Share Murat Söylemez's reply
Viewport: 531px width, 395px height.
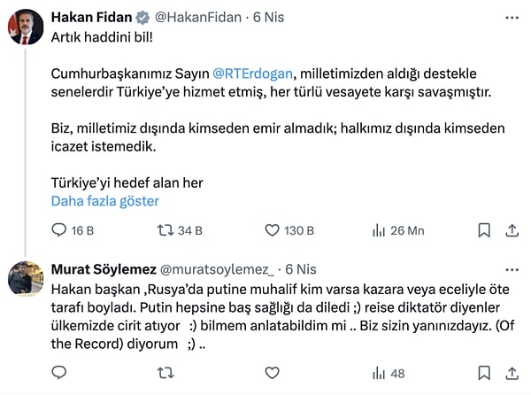(511, 374)
